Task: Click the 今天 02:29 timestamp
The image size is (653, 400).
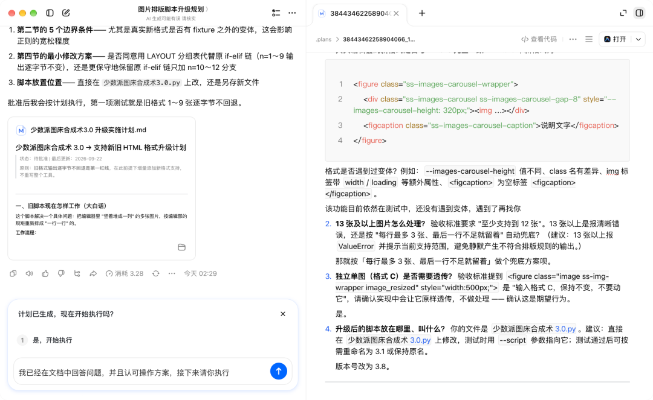Action: [200, 273]
